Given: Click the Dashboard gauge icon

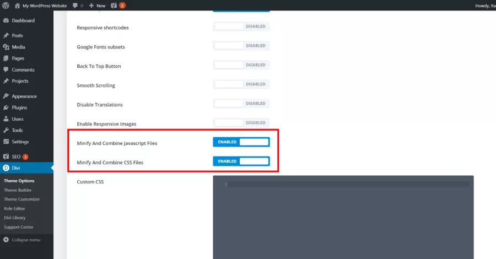Looking at the screenshot, I should (x=6, y=20).
